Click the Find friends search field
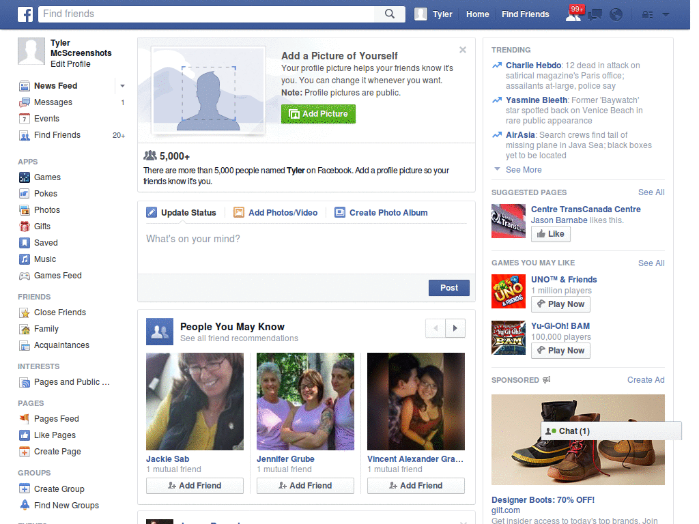 point(207,14)
